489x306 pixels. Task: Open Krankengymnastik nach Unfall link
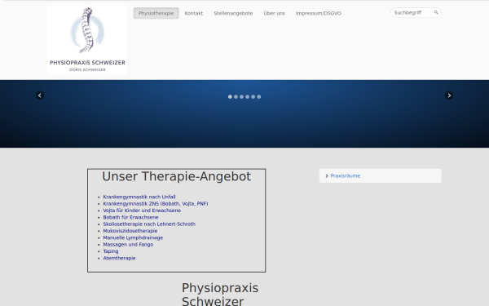pos(139,197)
